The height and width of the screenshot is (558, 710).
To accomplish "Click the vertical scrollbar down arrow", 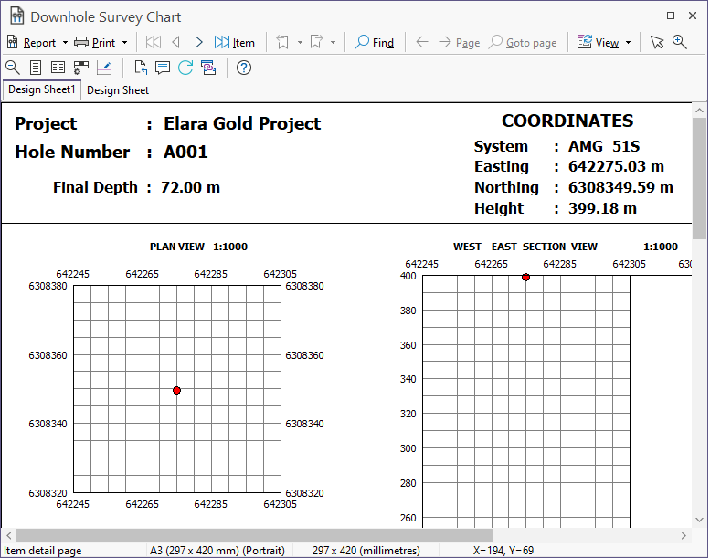I will pos(700,518).
